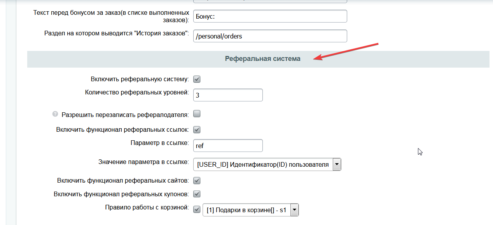The width and height of the screenshot is (493, 225).
Task: Disable Включить функционал реферальных купонов checkbox
Action: (197, 194)
